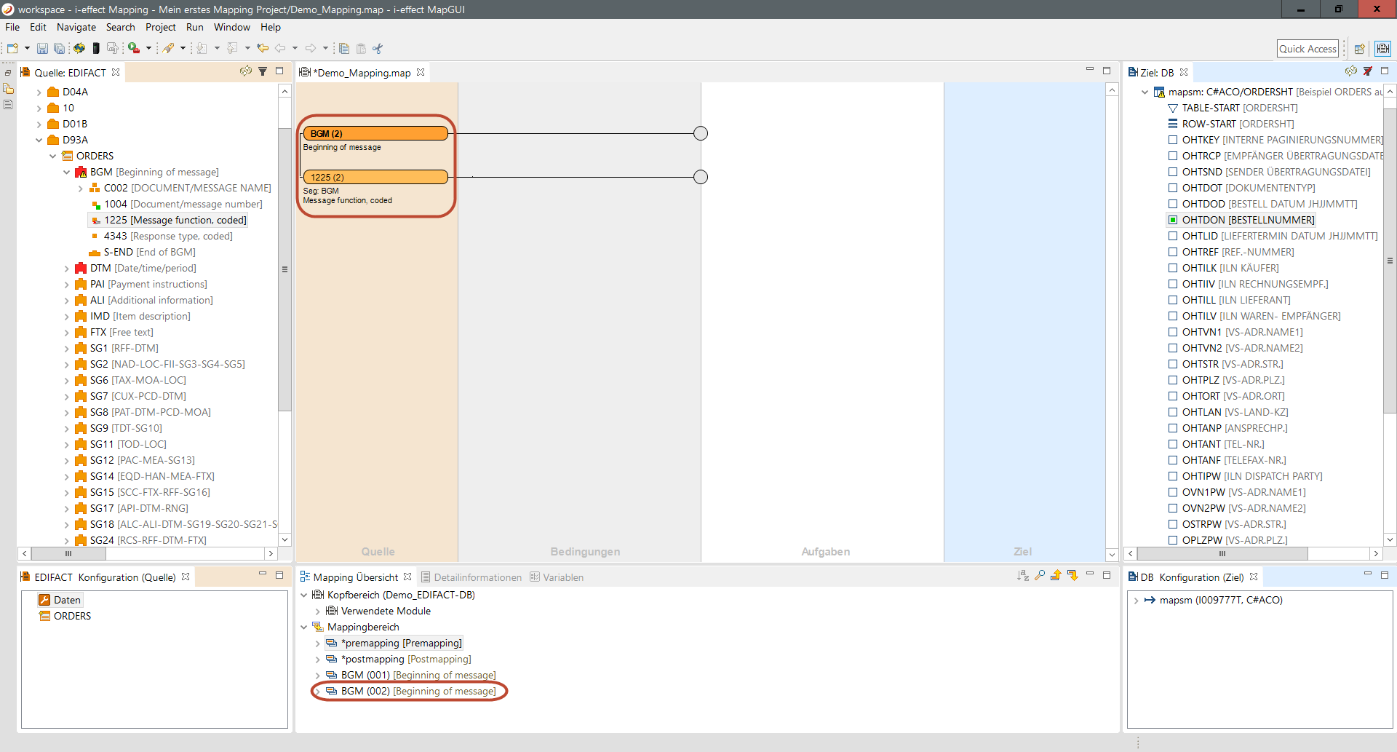Select the ORDERS item in EDIFACT Konfiguration

[x=72, y=616]
